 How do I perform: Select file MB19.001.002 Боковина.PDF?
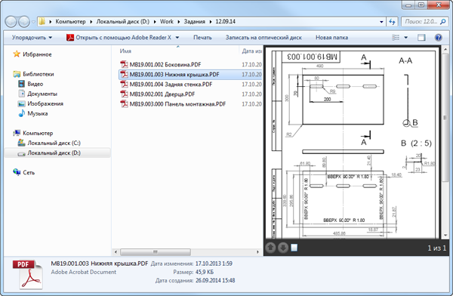(165, 64)
